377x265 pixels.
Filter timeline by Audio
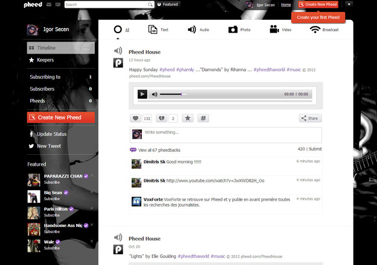[198, 30]
